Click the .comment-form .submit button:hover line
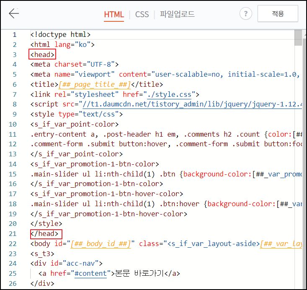Viewport: 307px width, 290px height. coord(166,144)
